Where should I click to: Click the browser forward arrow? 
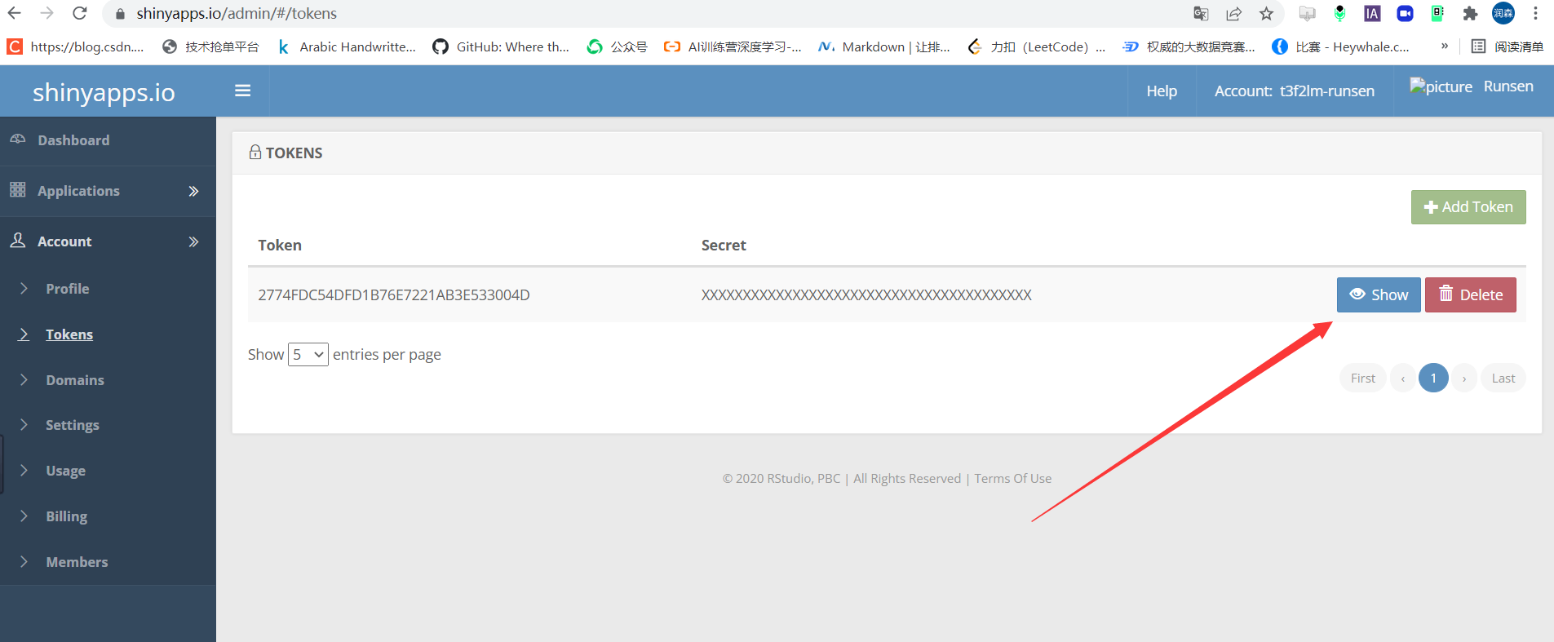coord(47,13)
